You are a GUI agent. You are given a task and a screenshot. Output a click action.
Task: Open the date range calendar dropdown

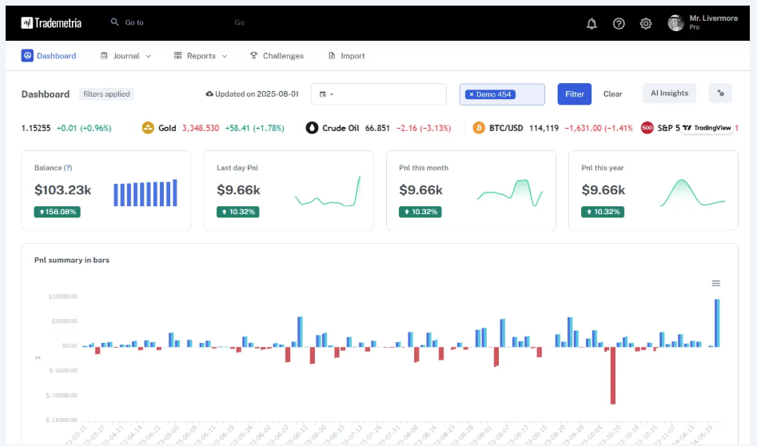[x=326, y=94]
